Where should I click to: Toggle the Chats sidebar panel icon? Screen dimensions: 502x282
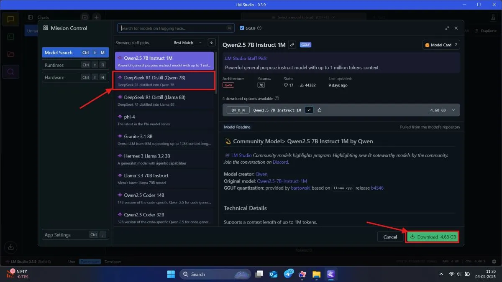pos(30,17)
